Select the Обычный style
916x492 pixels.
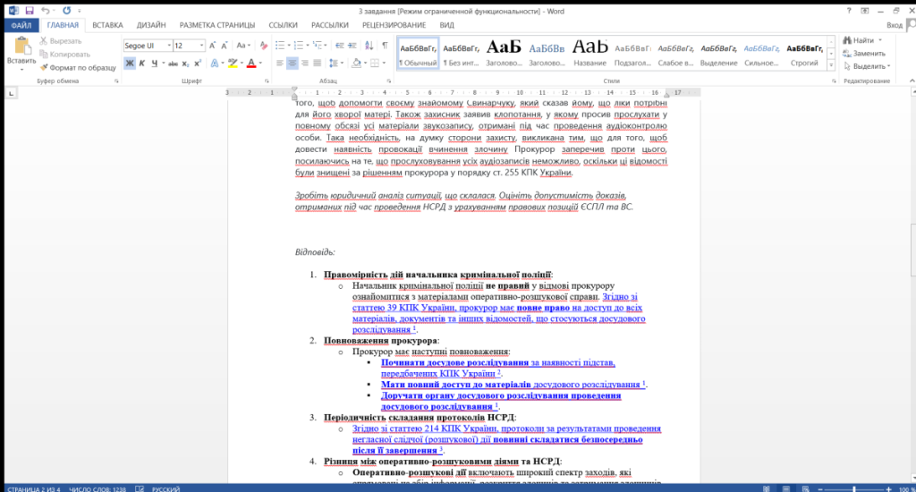[419, 53]
